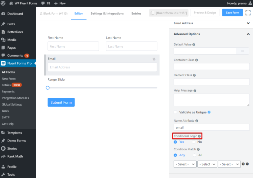Open All Forms submenu item

pos(8,72)
